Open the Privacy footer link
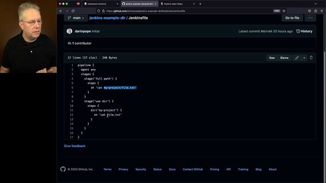 (123, 169)
